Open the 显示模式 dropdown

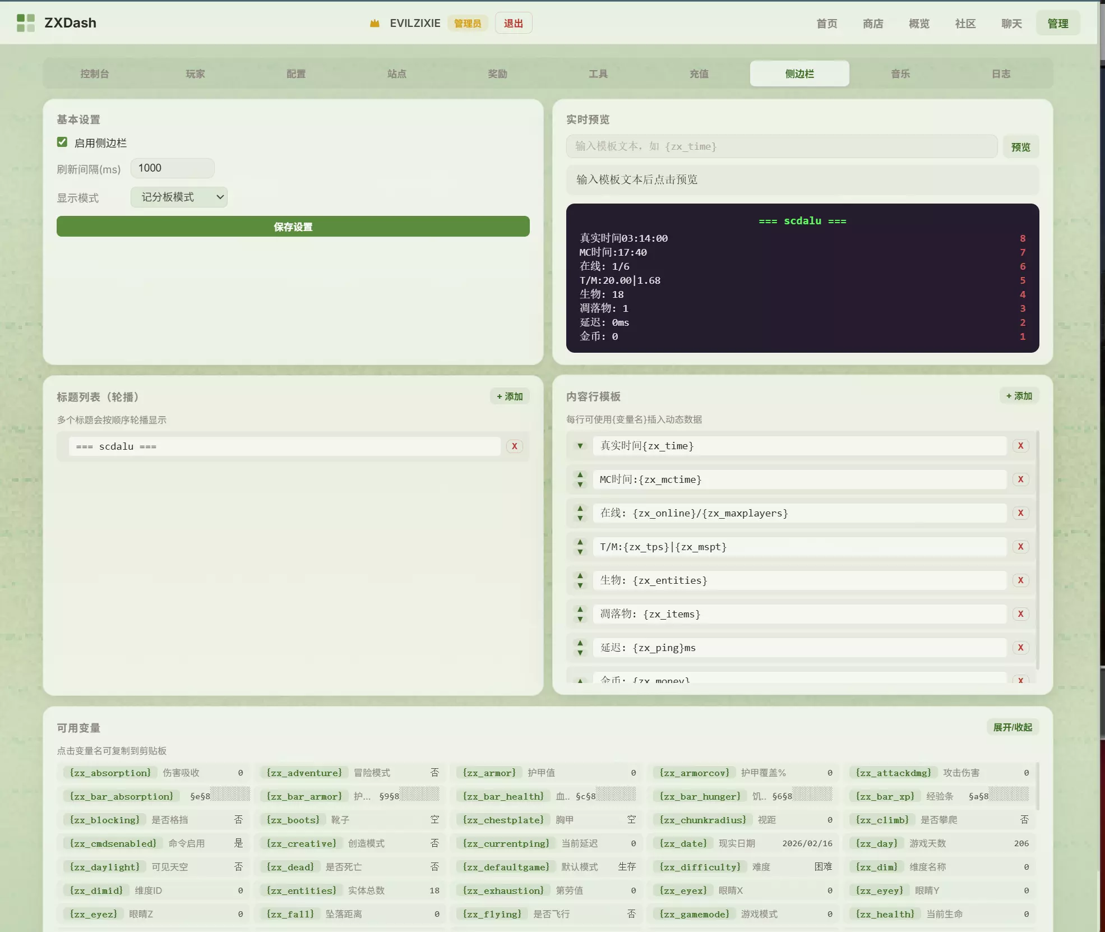(179, 197)
